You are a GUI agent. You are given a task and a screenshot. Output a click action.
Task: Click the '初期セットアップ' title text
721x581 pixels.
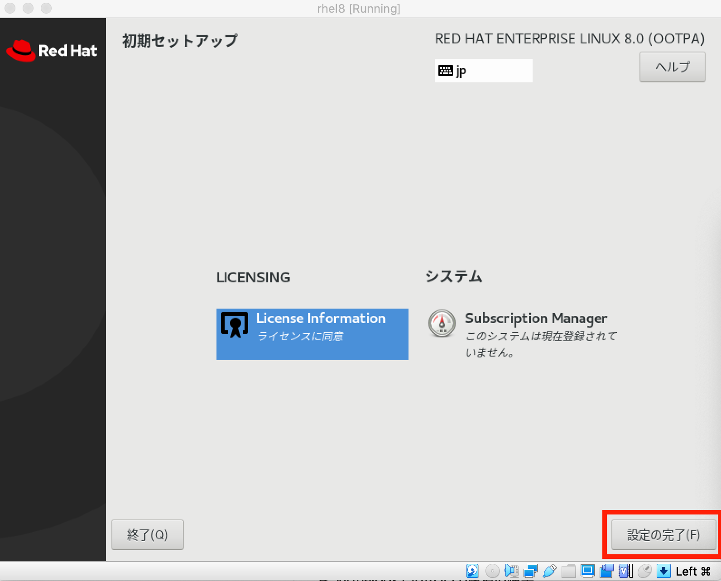(180, 41)
